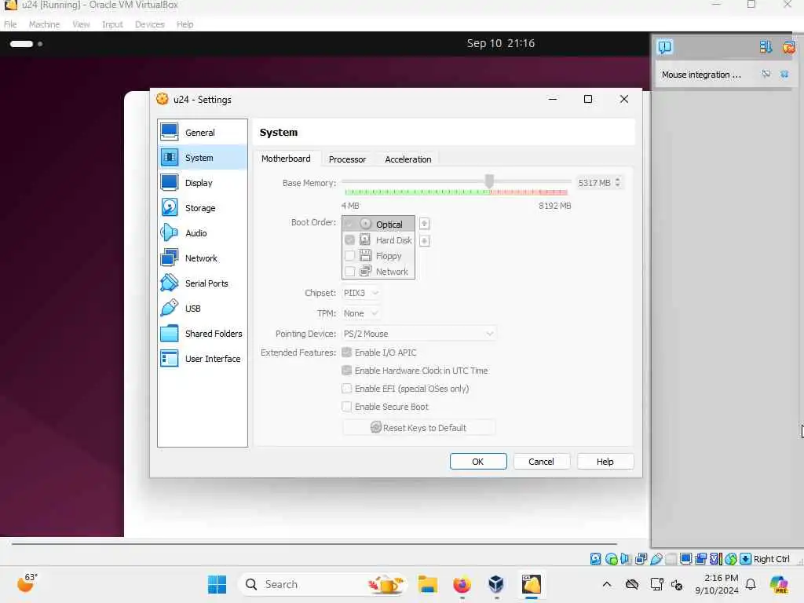Click the blue icon beside Mouse integration
Screen dimensions: 804x603
pos(784,75)
